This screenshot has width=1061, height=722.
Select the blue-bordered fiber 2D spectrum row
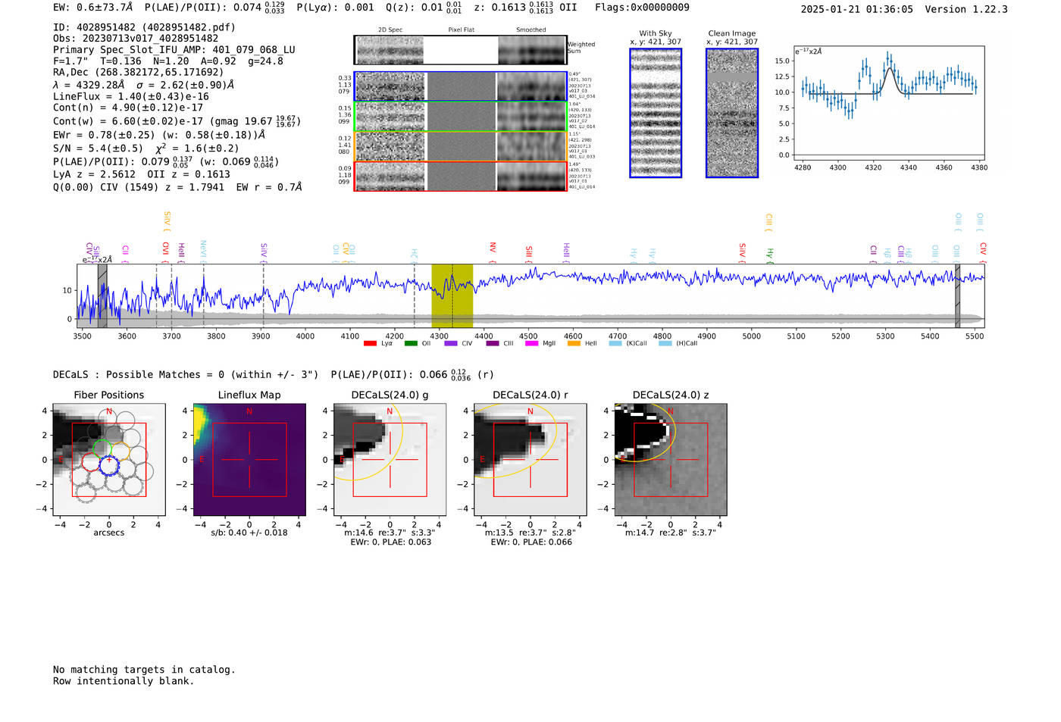(460, 86)
